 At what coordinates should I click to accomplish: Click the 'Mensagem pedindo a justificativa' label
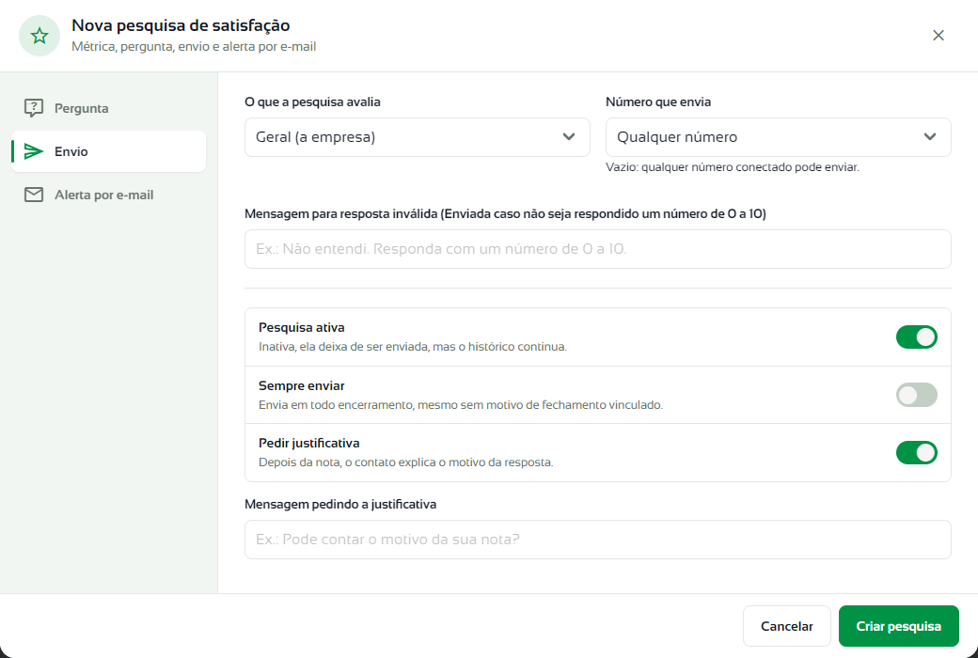[340, 504]
